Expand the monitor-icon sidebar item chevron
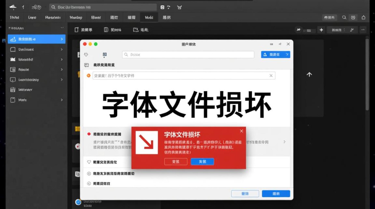Image resolution: width=375 pixels, height=209 pixels. point(62,79)
